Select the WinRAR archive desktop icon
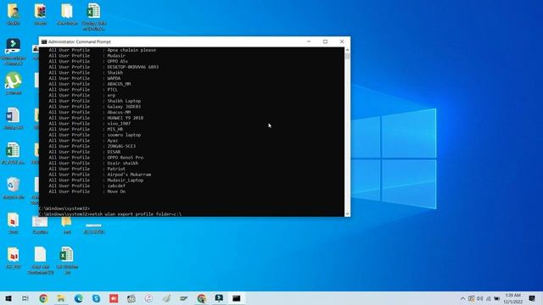543x305 pixels. pos(40,14)
